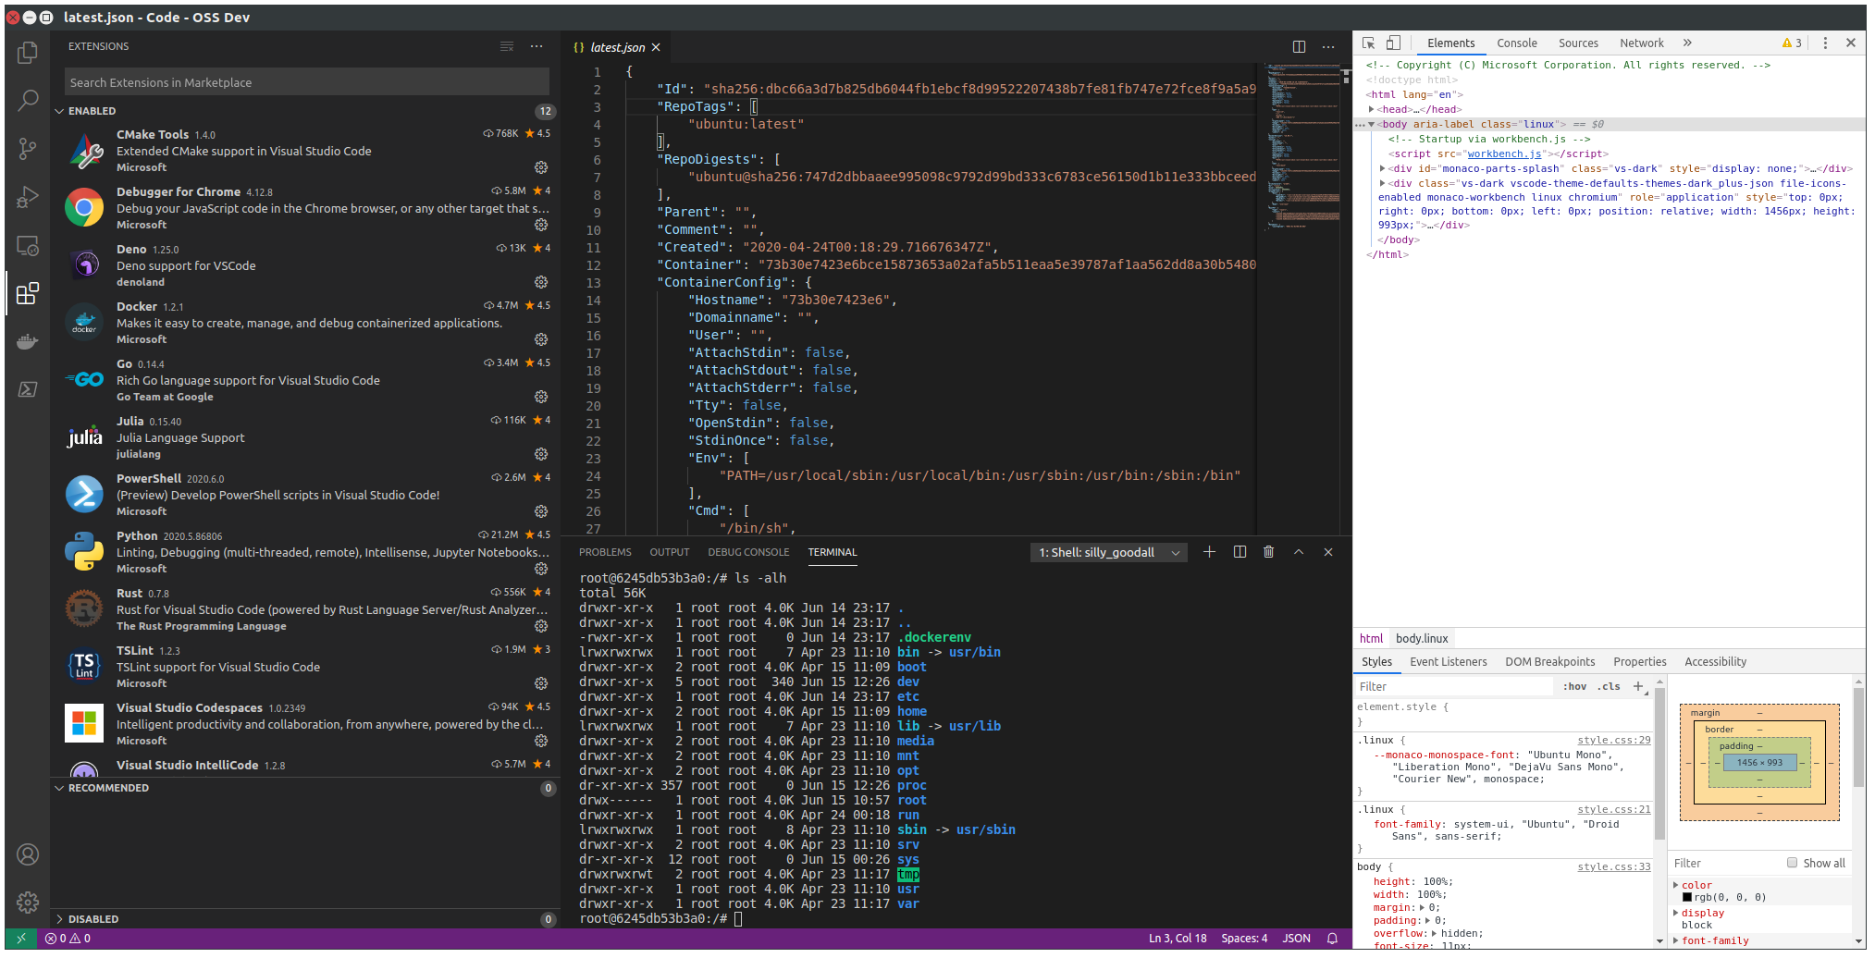
Task: Expand monaco-parts-splash div node
Action: [x=1383, y=168]
